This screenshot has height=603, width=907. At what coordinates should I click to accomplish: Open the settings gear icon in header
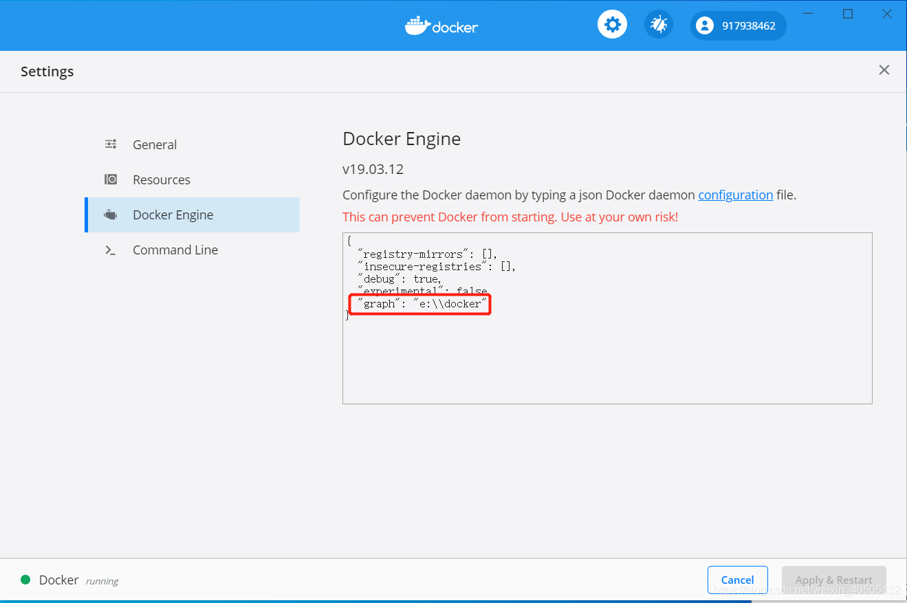[x=612, y=25]
